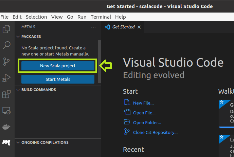Open the Terminal menu
This screenshot has width=234, height=157.
click(101, 17)
